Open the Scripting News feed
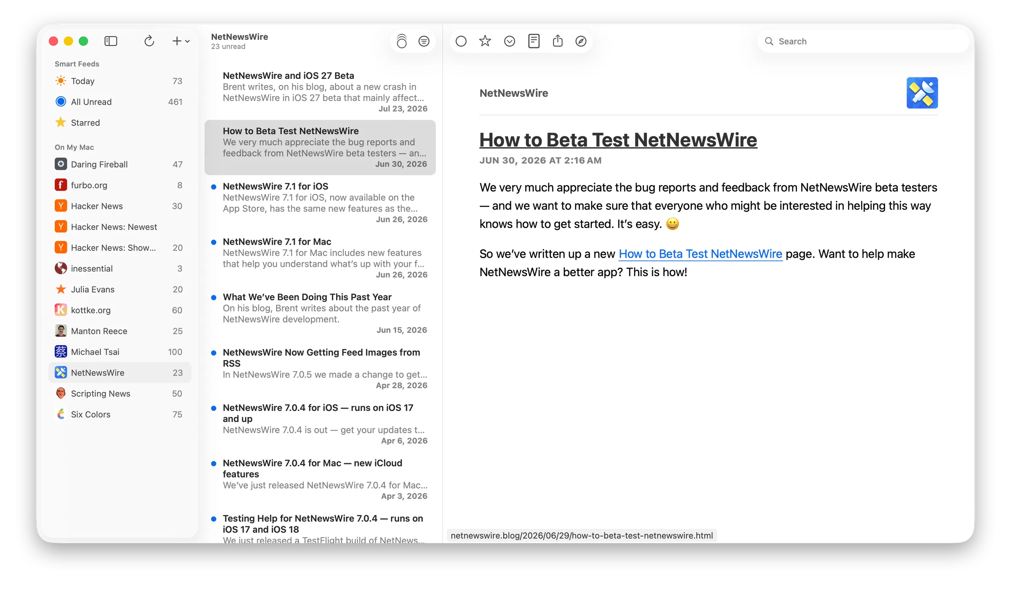Viewport: 1011px width, 592px height. [x=120, y=394]
